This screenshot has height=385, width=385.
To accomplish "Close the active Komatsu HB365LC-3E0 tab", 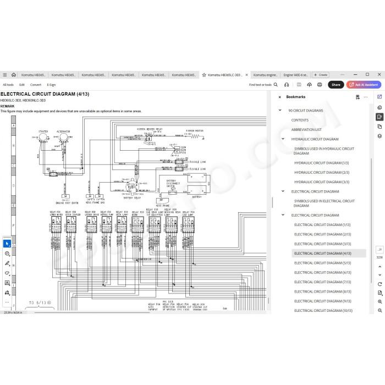I will 246,75.
